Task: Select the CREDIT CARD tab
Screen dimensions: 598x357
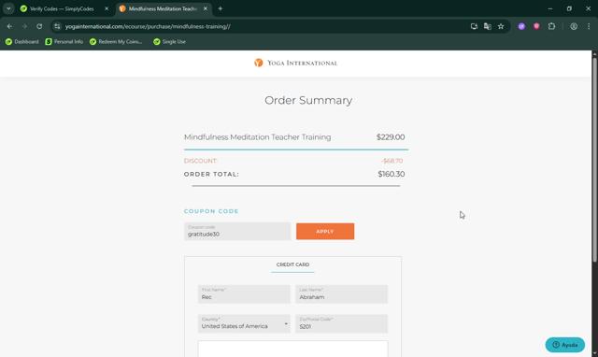Action: tap(292, 264)
